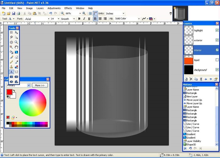
Task: Click the primary red color swatch
Action: tap(9, 92)
